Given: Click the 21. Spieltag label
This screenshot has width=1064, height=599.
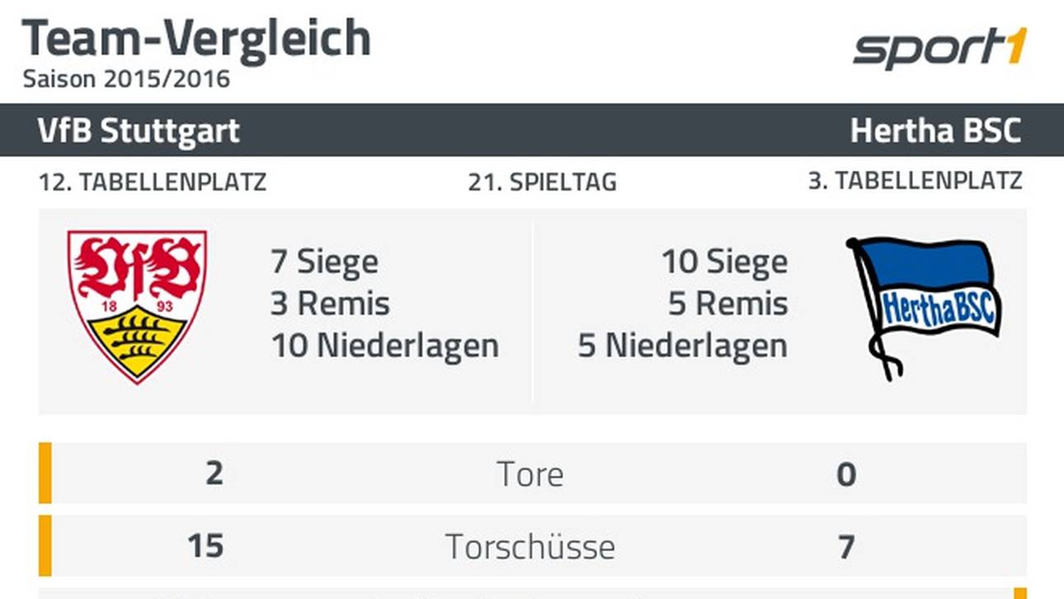Looking at the screenshot, I should [542, 182].
